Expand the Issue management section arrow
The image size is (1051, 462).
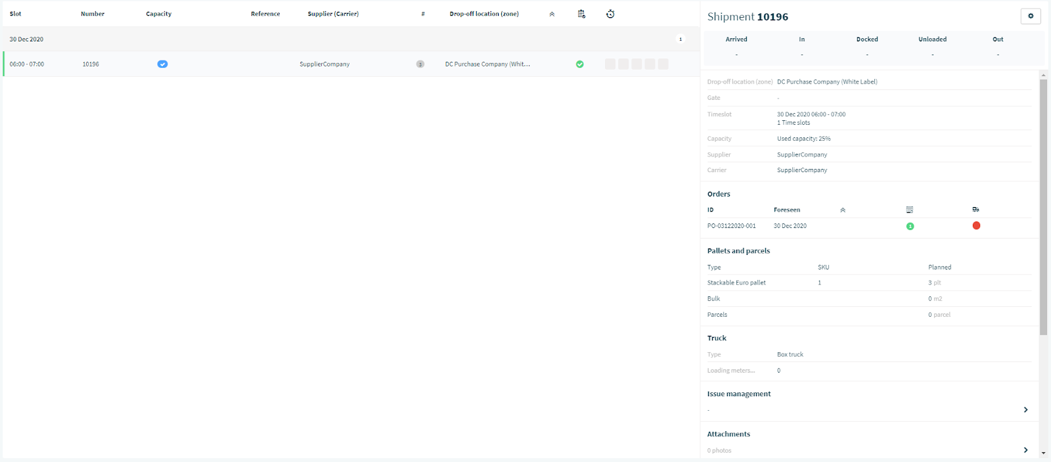(x=1025, y=410)
